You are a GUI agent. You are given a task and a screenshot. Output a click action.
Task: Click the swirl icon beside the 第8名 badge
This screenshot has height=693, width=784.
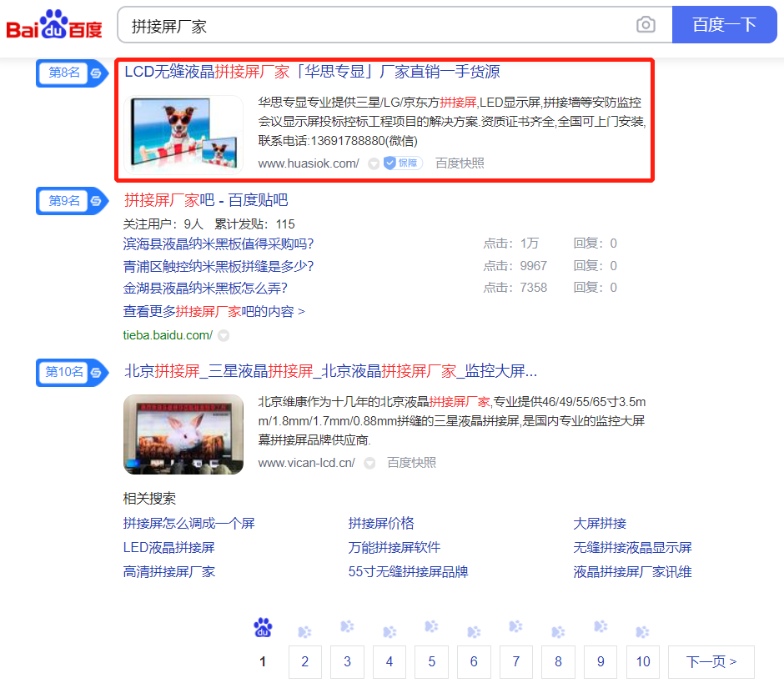click(96, 73)
